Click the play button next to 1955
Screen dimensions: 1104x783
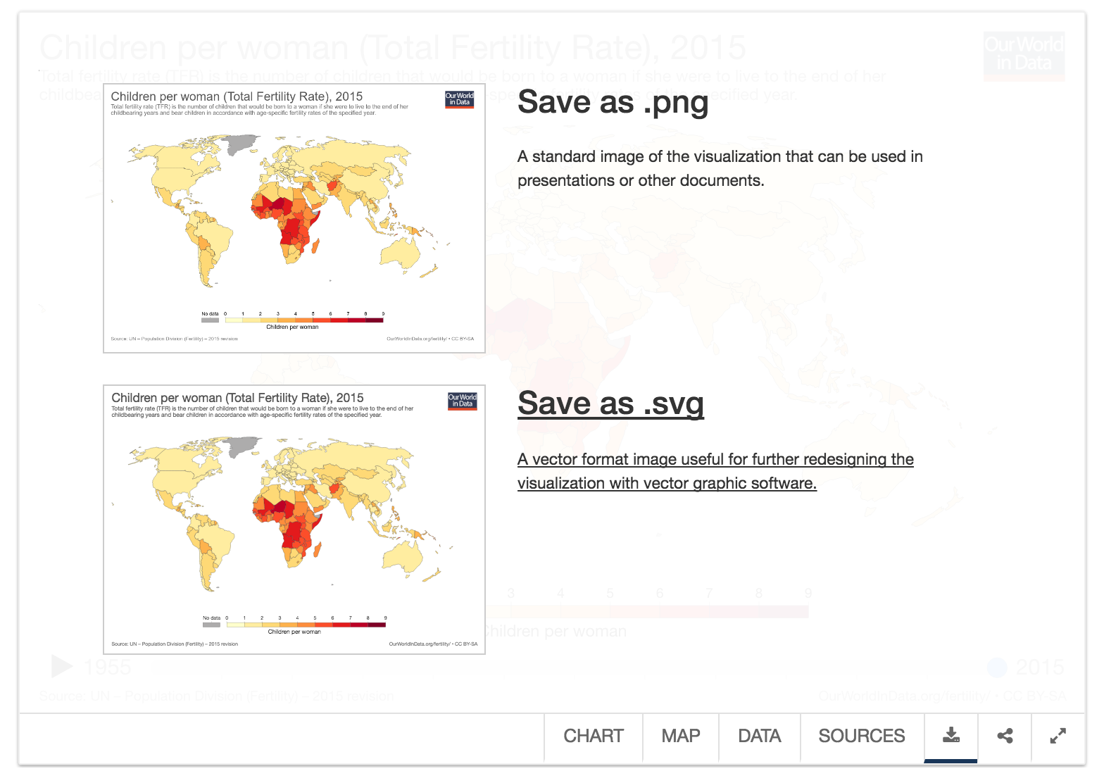(63, 666)
